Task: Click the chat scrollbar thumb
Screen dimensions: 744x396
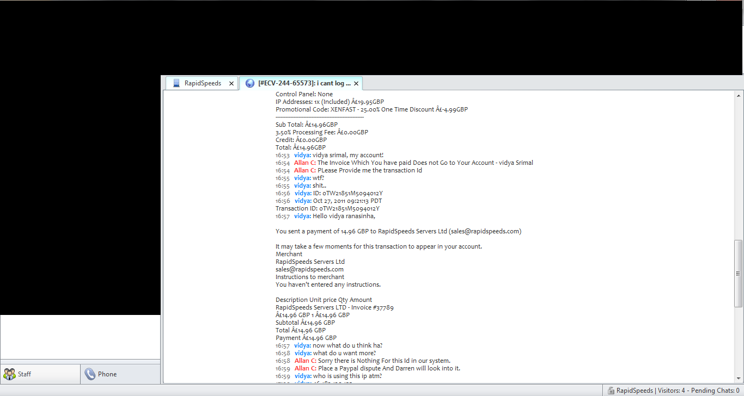Action: click(739, 274)
